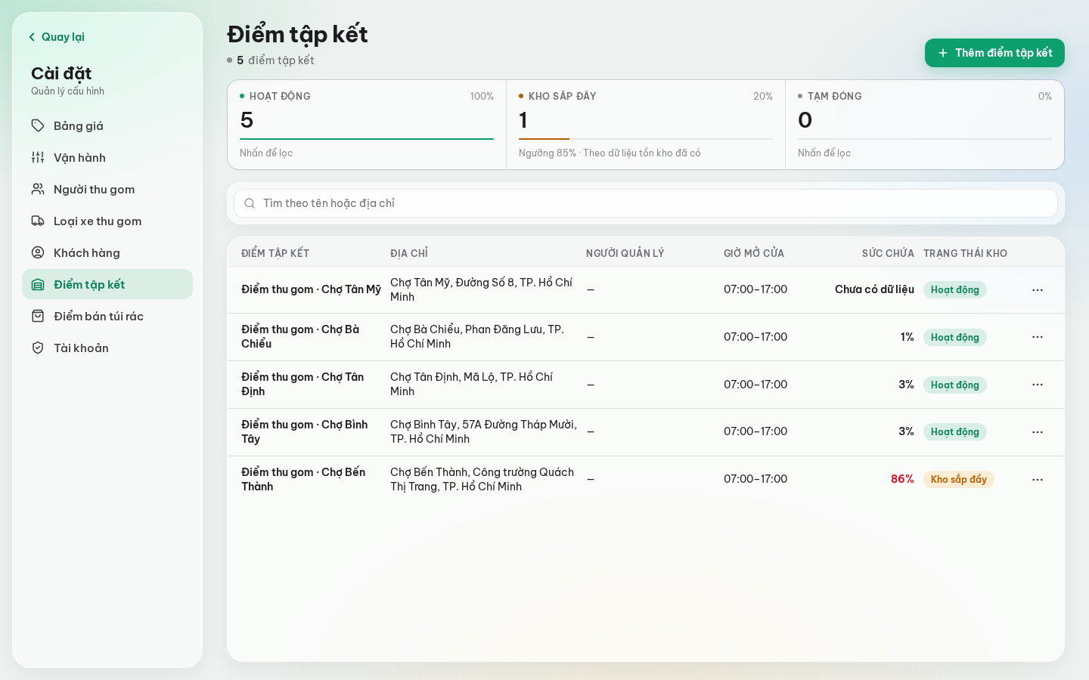Click the Người thu gom people icon
Screen dimensions: 1089x680
click(38, 189)
